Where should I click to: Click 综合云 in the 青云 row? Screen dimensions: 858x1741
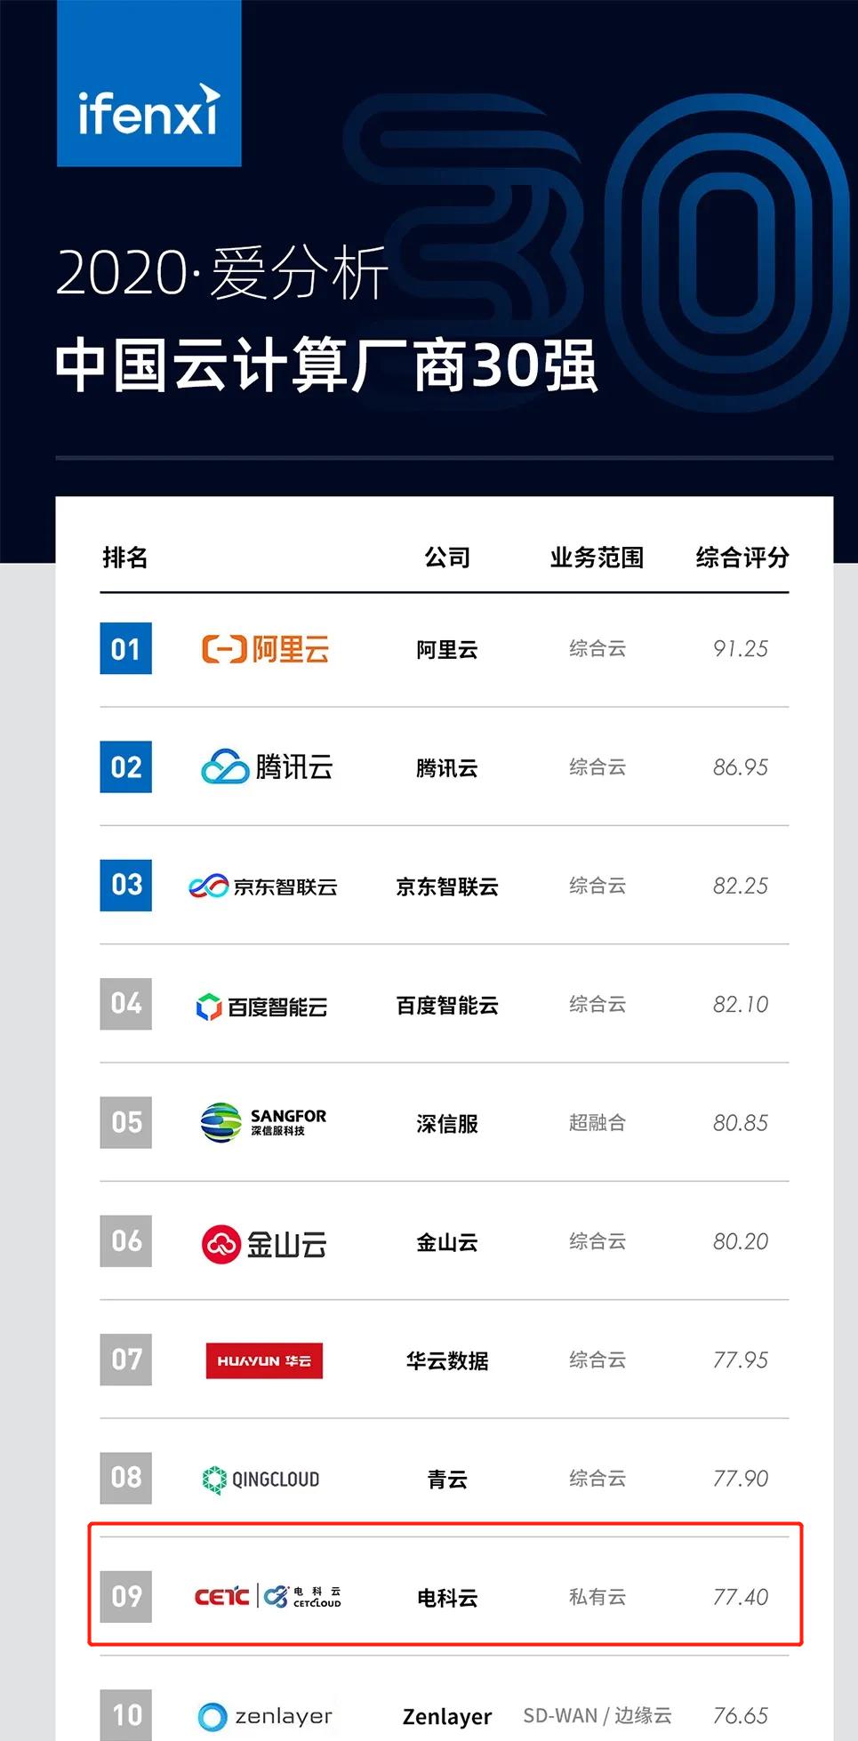coord(597,1479)
